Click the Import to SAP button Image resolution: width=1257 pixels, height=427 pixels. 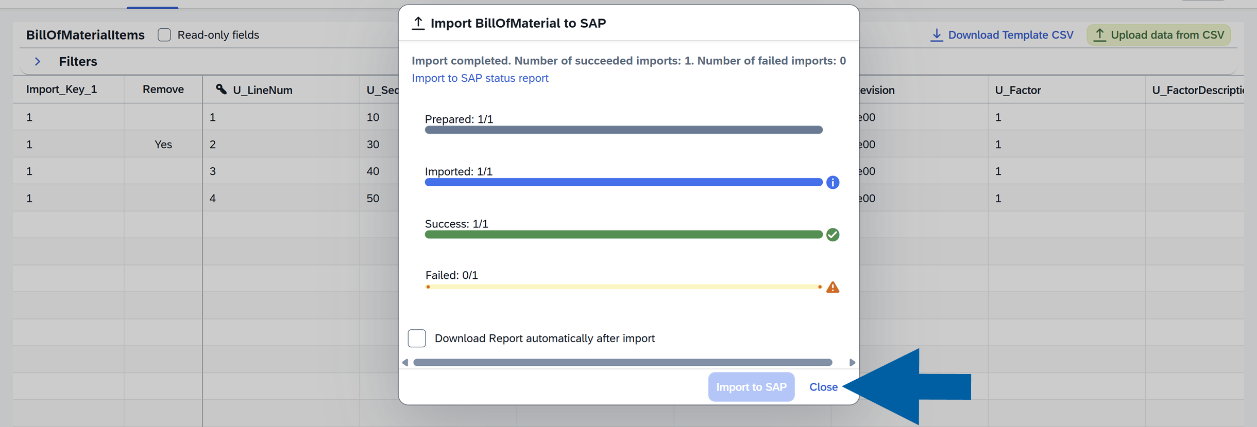coord(751,387)
